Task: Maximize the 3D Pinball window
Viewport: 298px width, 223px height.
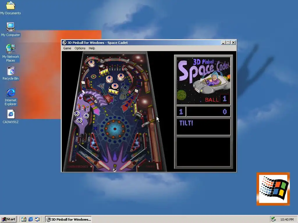Action: 228,43
